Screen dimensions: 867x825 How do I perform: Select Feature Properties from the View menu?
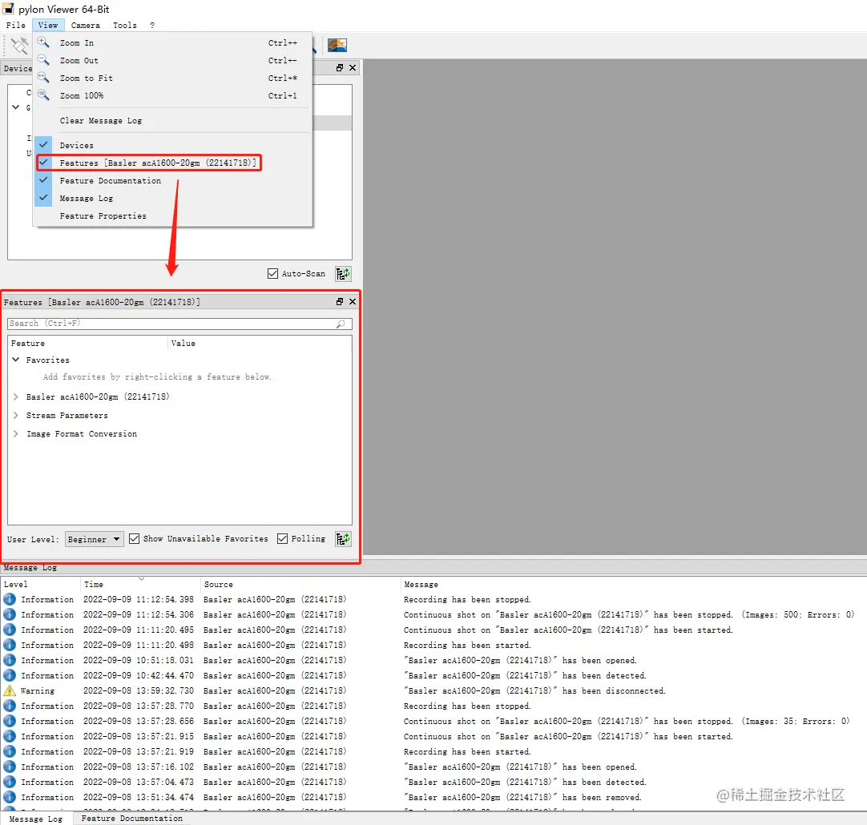tap(172, 216)
